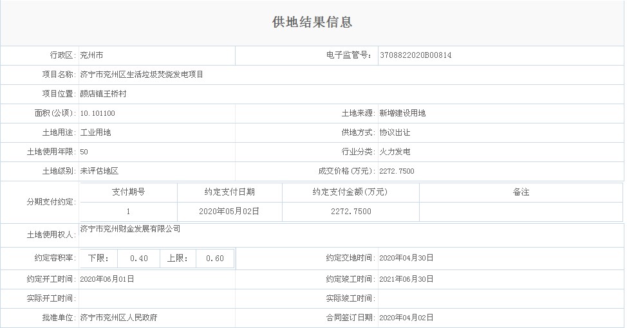This screenshot has width=627, height=328.
Task: Click the 下限 plot ratio value 0.40
Action: (138, 259)
